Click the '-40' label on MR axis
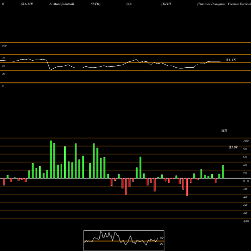This screenshot has width=251, height=251. click(245, 197)
